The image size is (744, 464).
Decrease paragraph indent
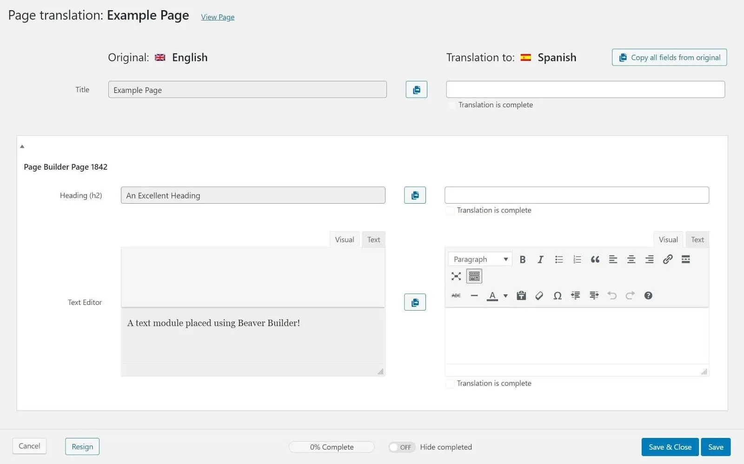coord(576,296)
